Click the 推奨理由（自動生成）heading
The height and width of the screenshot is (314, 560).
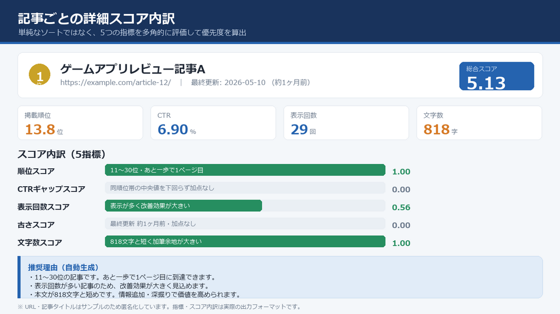coord(63,267)
